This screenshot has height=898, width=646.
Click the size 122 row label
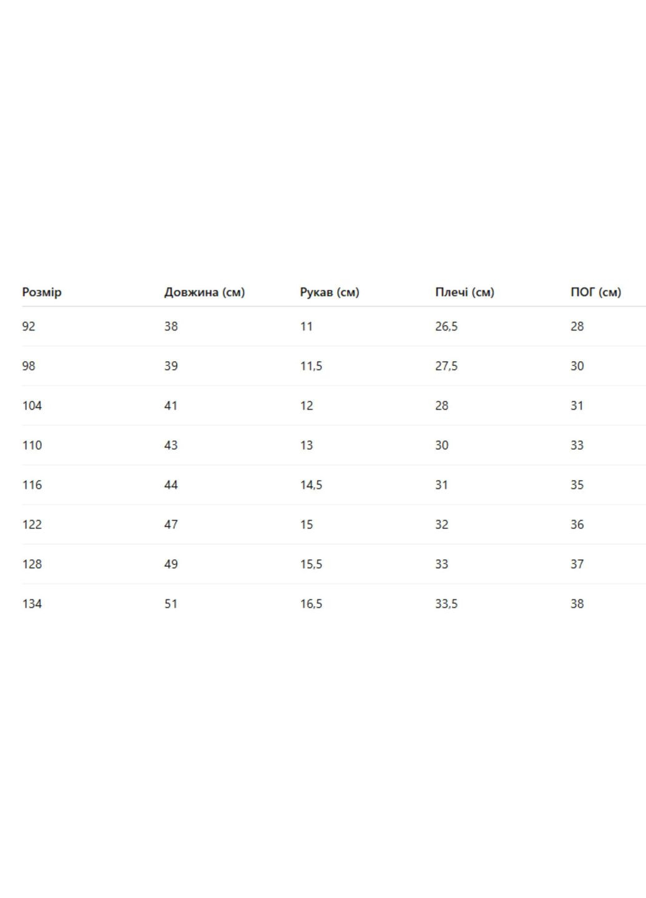click(32, 524)
